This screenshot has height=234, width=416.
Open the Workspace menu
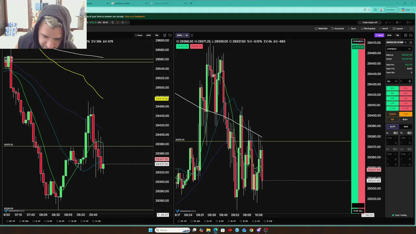[368, 29]
